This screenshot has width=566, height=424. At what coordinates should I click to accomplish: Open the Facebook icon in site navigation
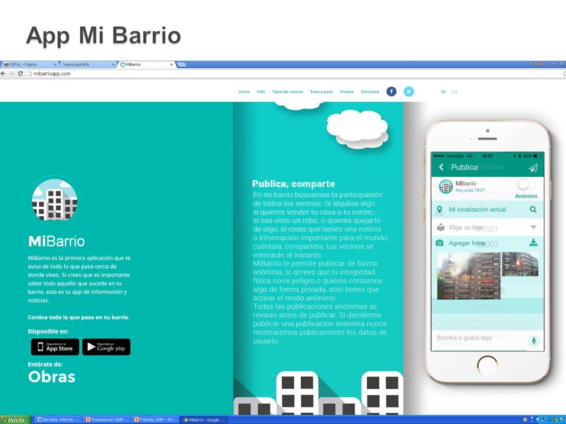click(x=391, y=92)
